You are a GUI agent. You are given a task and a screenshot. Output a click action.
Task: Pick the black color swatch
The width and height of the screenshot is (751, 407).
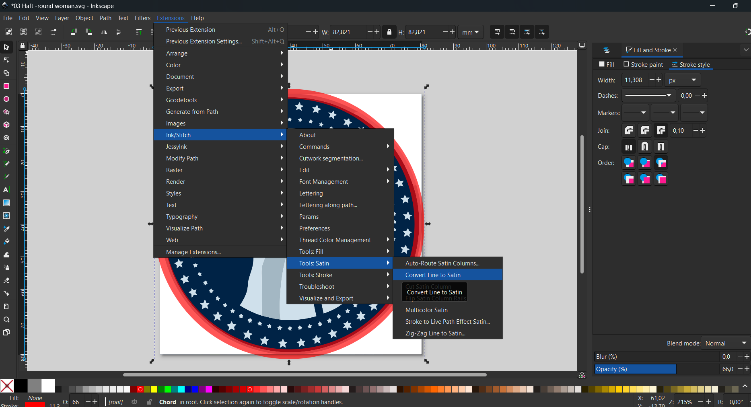(21, 386)
